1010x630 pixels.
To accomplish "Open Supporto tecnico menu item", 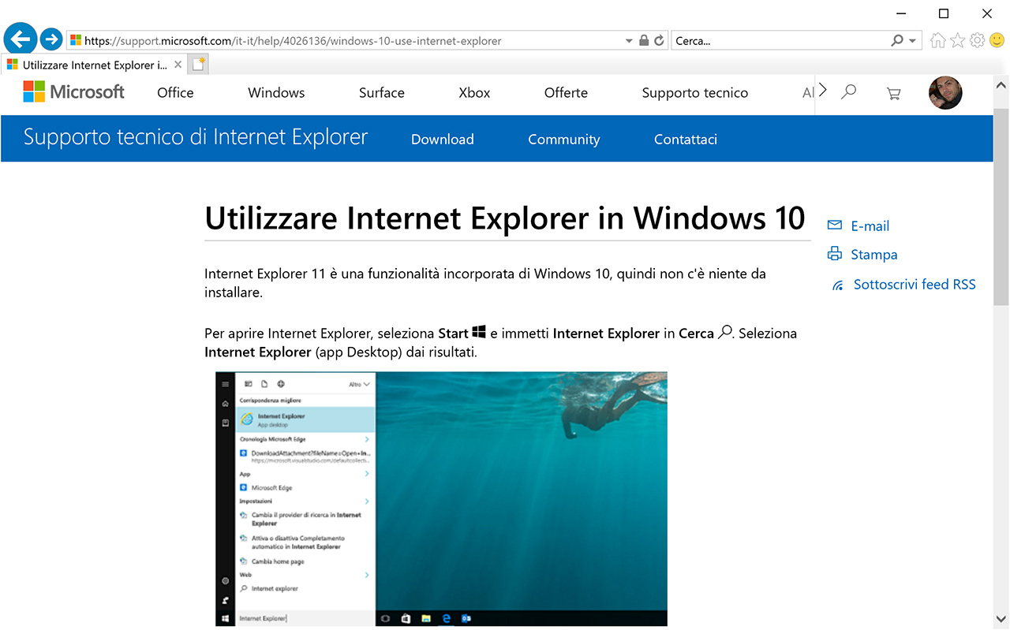I will tap(695, 93).
